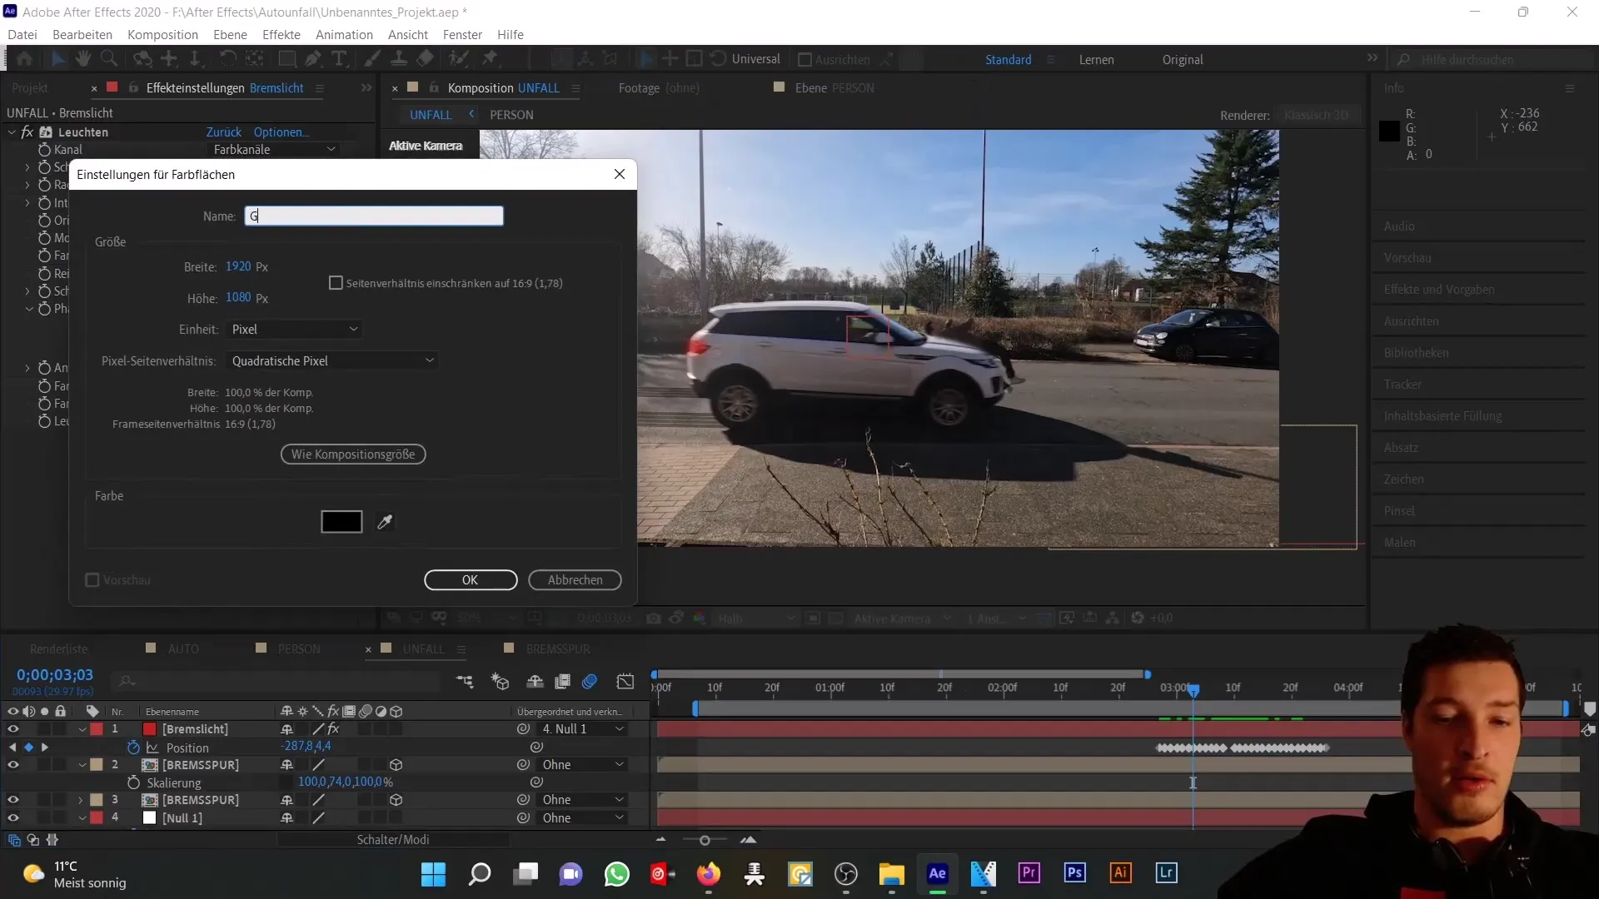This screenshot has width=1599, height=899.
Task: Open parent dropdown of layer 2 BREMSSPUR
Action: click(x=583, y=765)
